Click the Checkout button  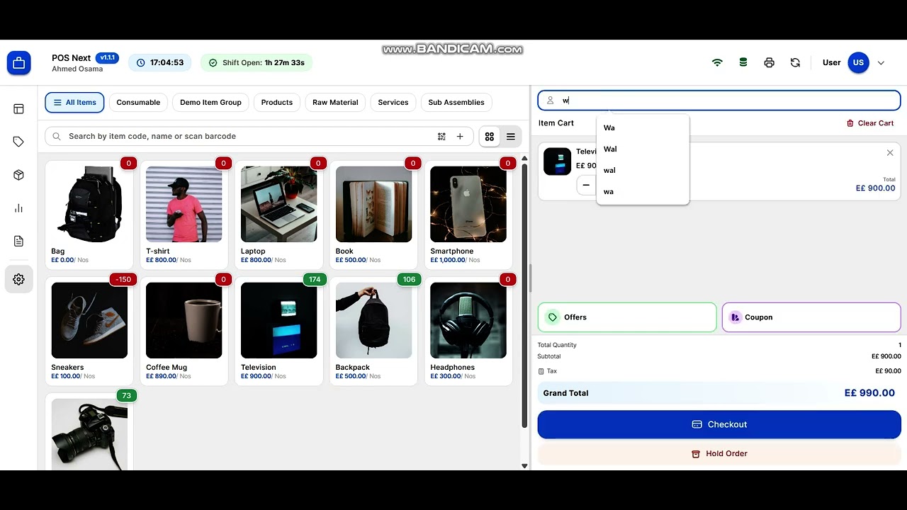719,424
